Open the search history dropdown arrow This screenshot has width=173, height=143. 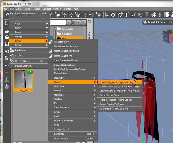69,22
